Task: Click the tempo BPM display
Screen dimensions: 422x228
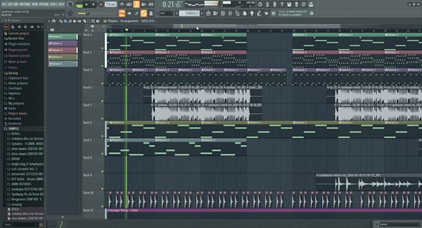Action: point(110,4)
